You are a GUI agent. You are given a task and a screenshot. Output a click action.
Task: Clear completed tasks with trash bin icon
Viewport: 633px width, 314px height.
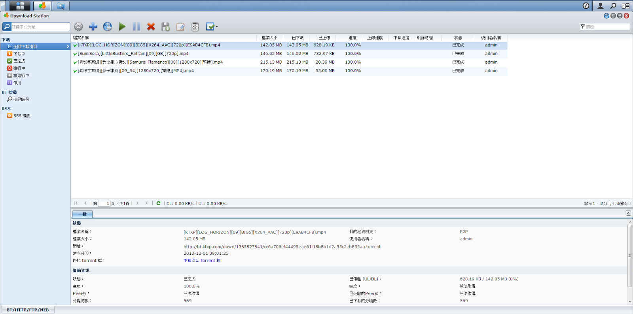pyautogui.click(x=195, y=26)
